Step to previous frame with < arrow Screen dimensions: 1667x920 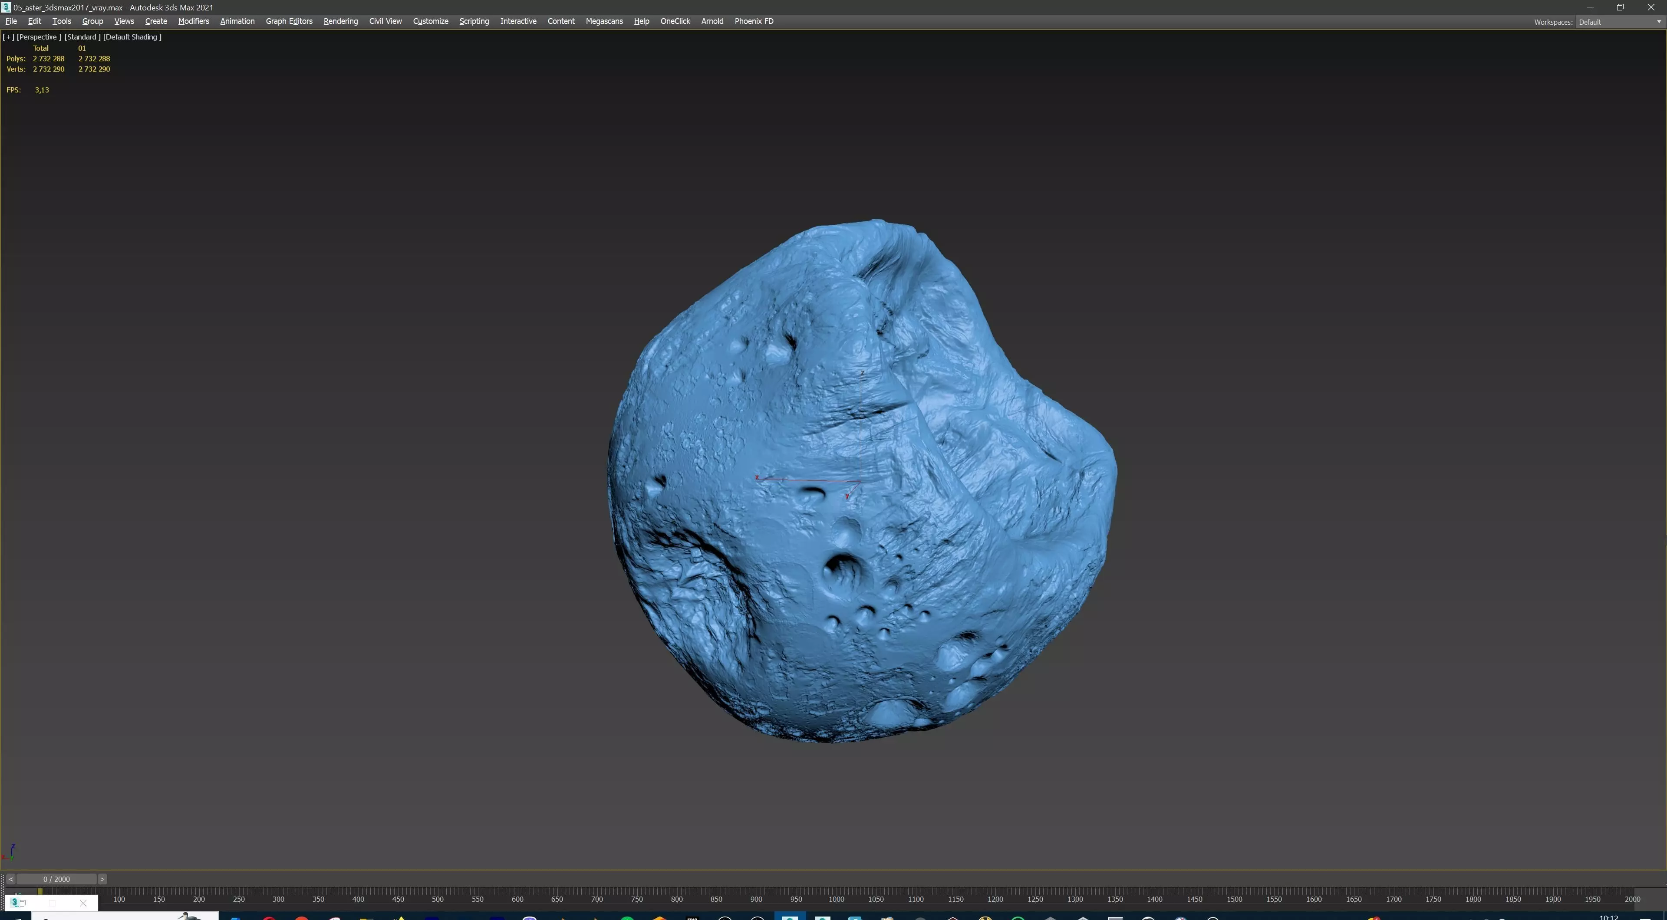tap(10, 879)
